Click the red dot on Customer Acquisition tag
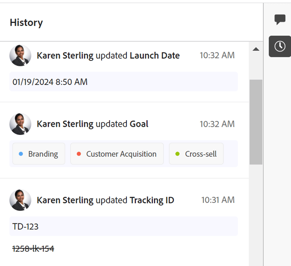291x266 pixels. click(x=79, y=154)
